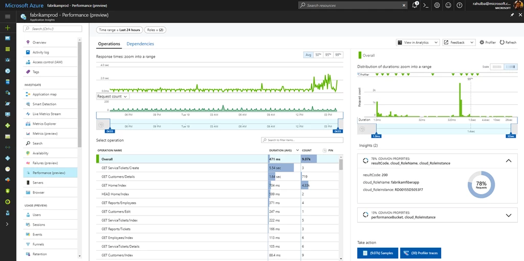Select 99th percentile aggregation
Screen dimensions: 524x261
pos(338,55)
